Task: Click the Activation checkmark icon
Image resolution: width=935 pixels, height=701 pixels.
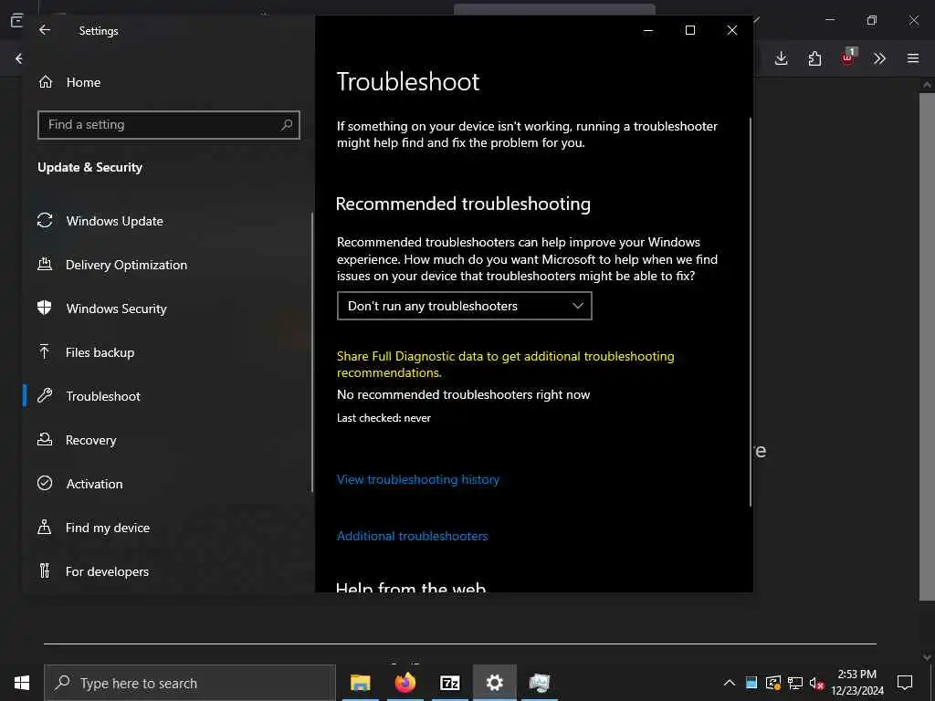Action: click(x=45, y=483)
